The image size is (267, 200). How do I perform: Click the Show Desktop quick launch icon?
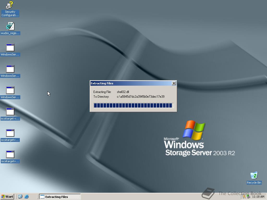20,197
